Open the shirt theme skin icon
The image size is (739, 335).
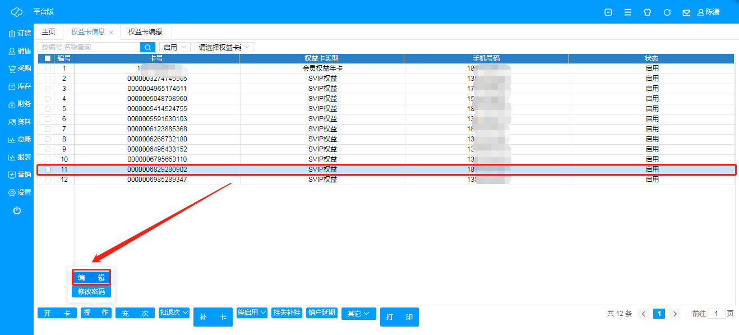[647, 12]
